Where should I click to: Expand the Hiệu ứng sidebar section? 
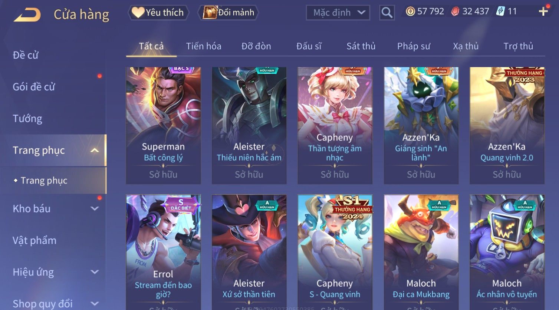tap(95, 272)
